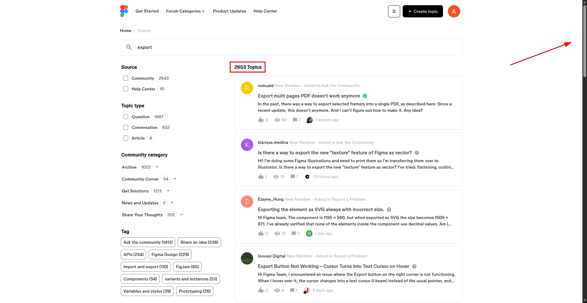Open Exporting element as SVG incorrect size topic
This screenshot has height=303, width=587.
pos(321,210)
